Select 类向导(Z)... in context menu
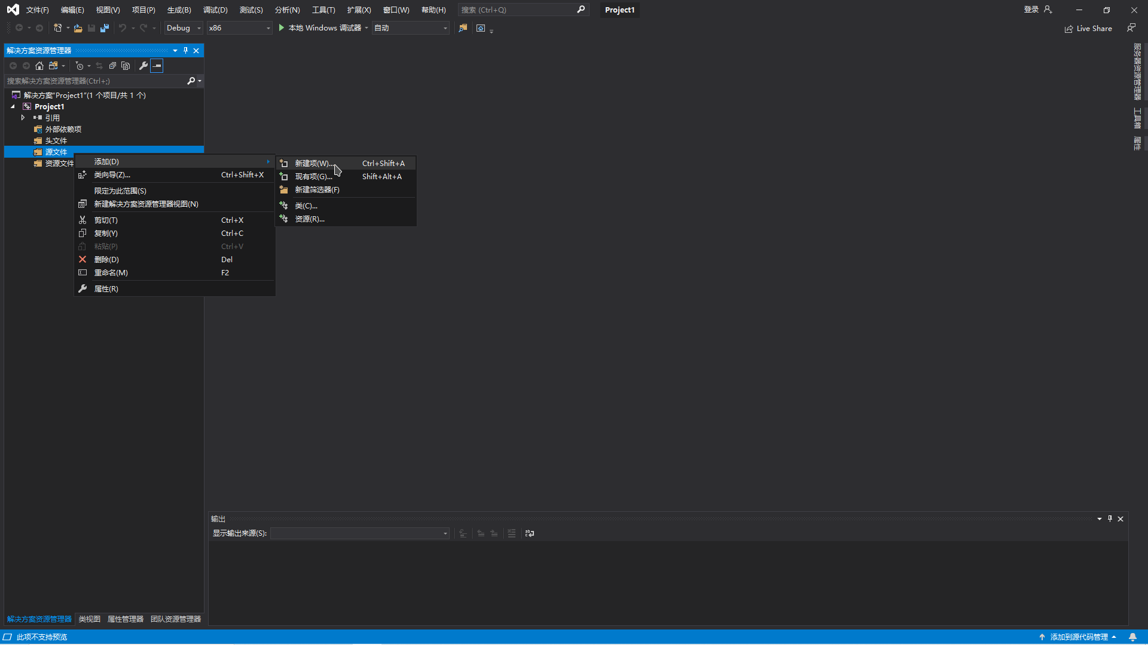 [175, 174]
